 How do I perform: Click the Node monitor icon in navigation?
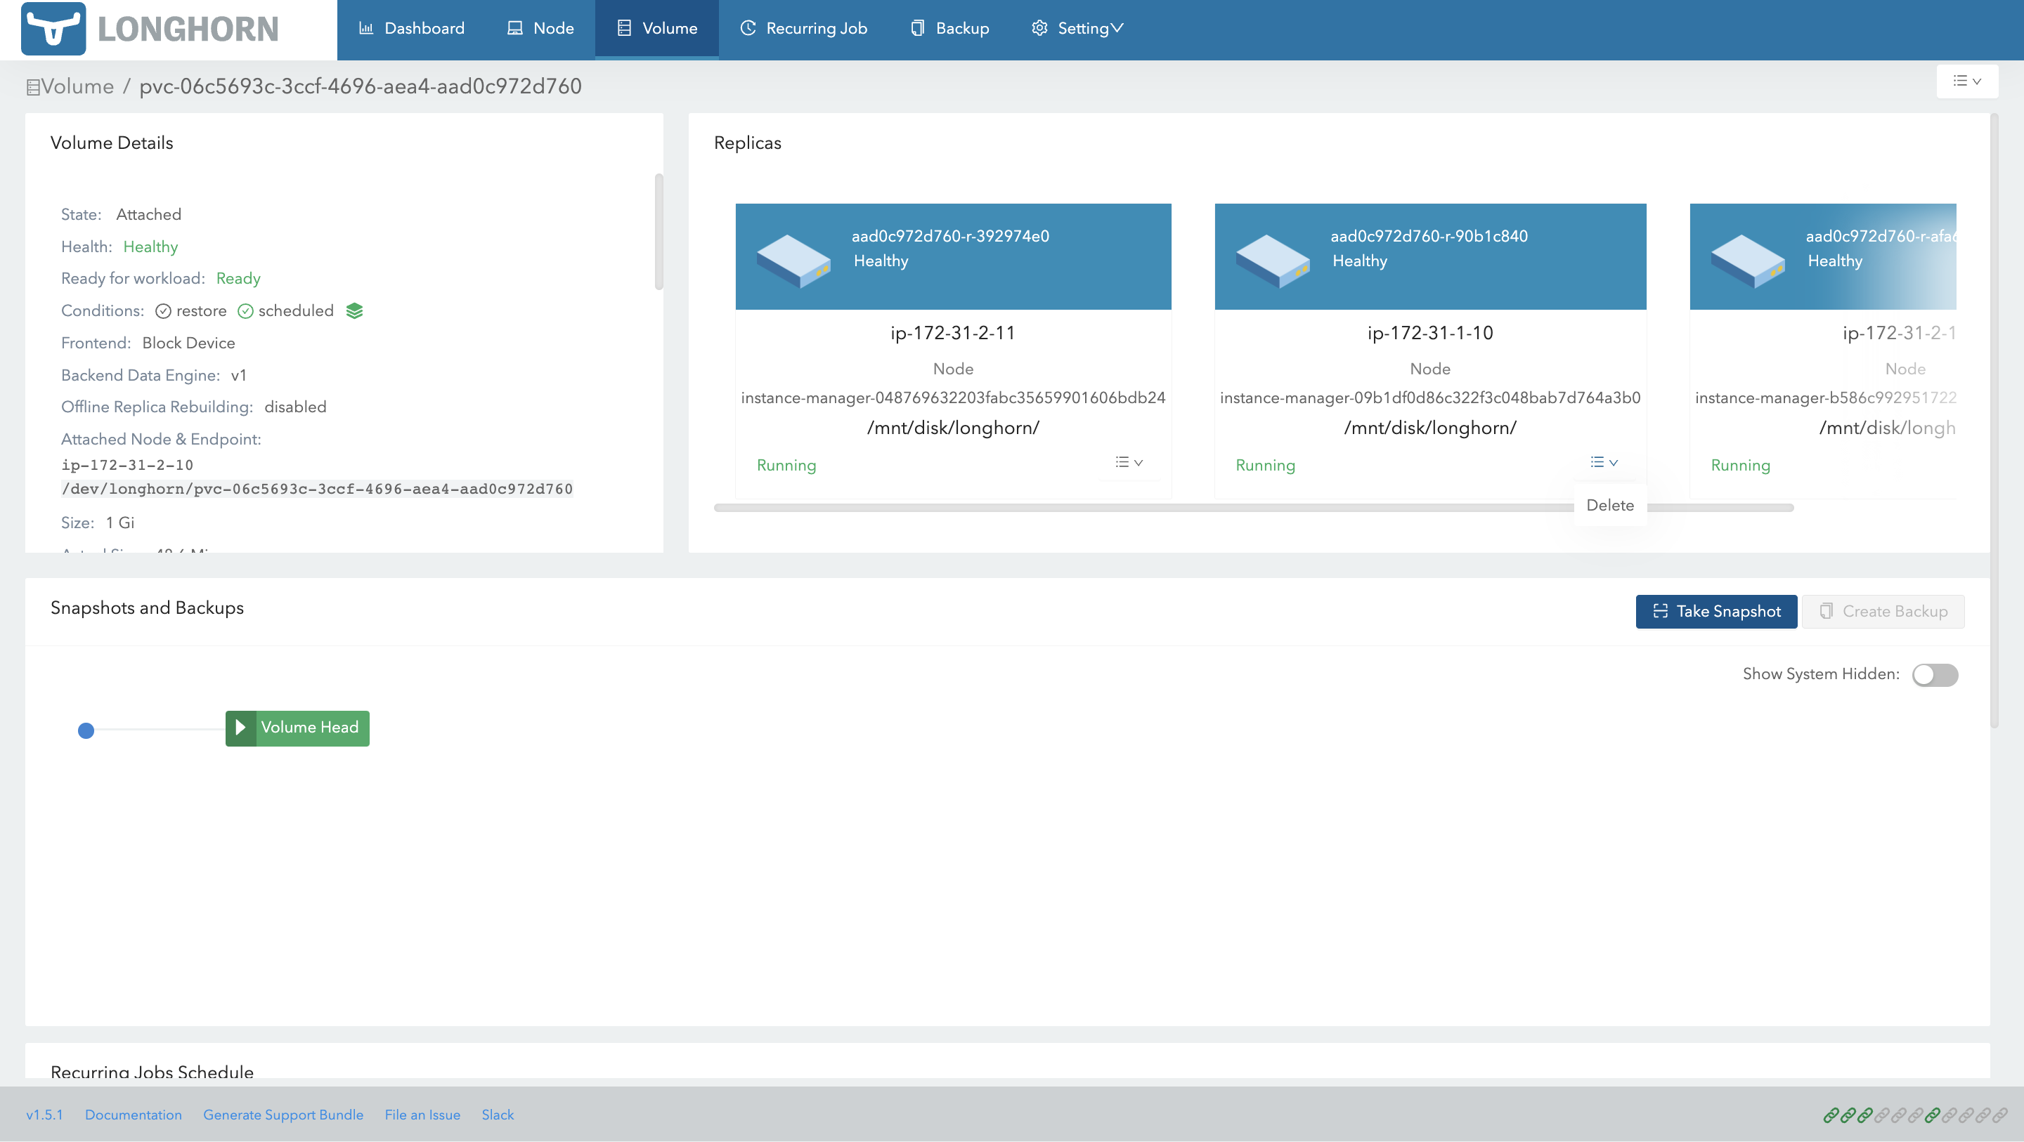click(514, 27)
